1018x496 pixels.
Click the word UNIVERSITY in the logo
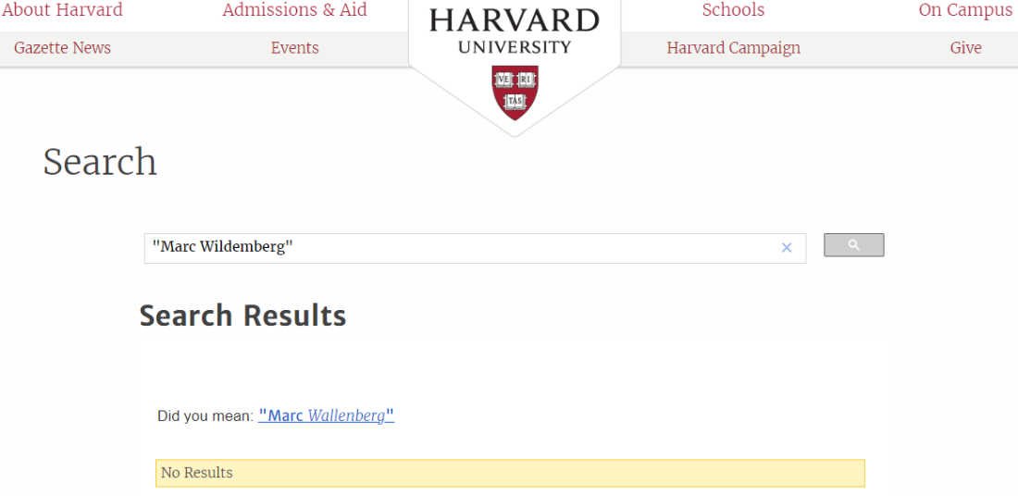pos(515,47)
